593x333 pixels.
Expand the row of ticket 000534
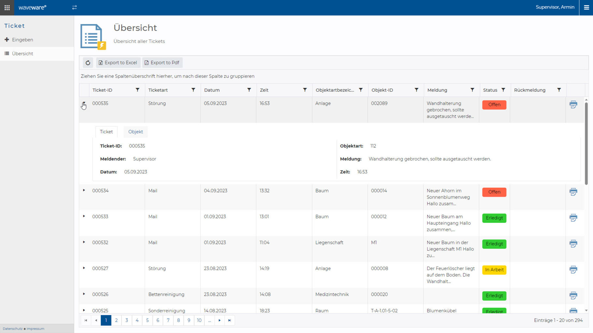click(x=84, y=190)
